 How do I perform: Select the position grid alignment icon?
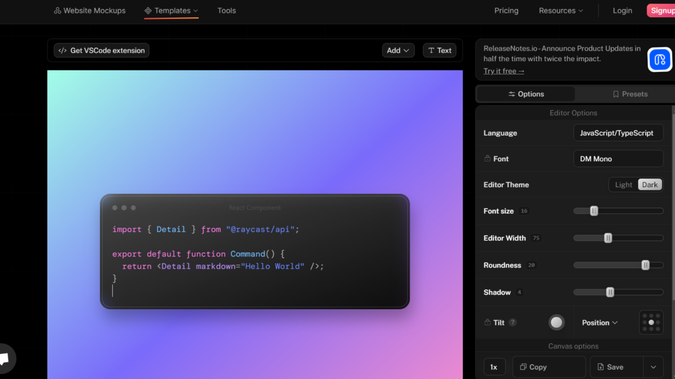pyautogui.click(x=651, y=322)
